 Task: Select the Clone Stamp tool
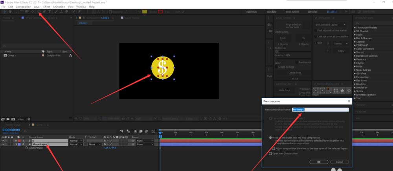click(61, 11)
